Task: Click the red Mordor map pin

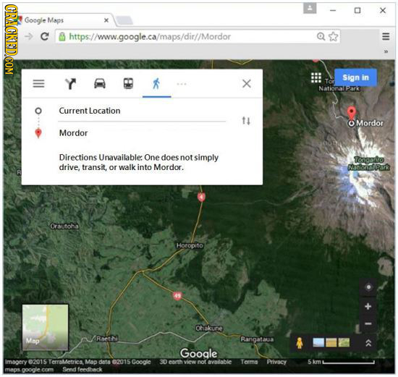Action: (x=351, y=113)
